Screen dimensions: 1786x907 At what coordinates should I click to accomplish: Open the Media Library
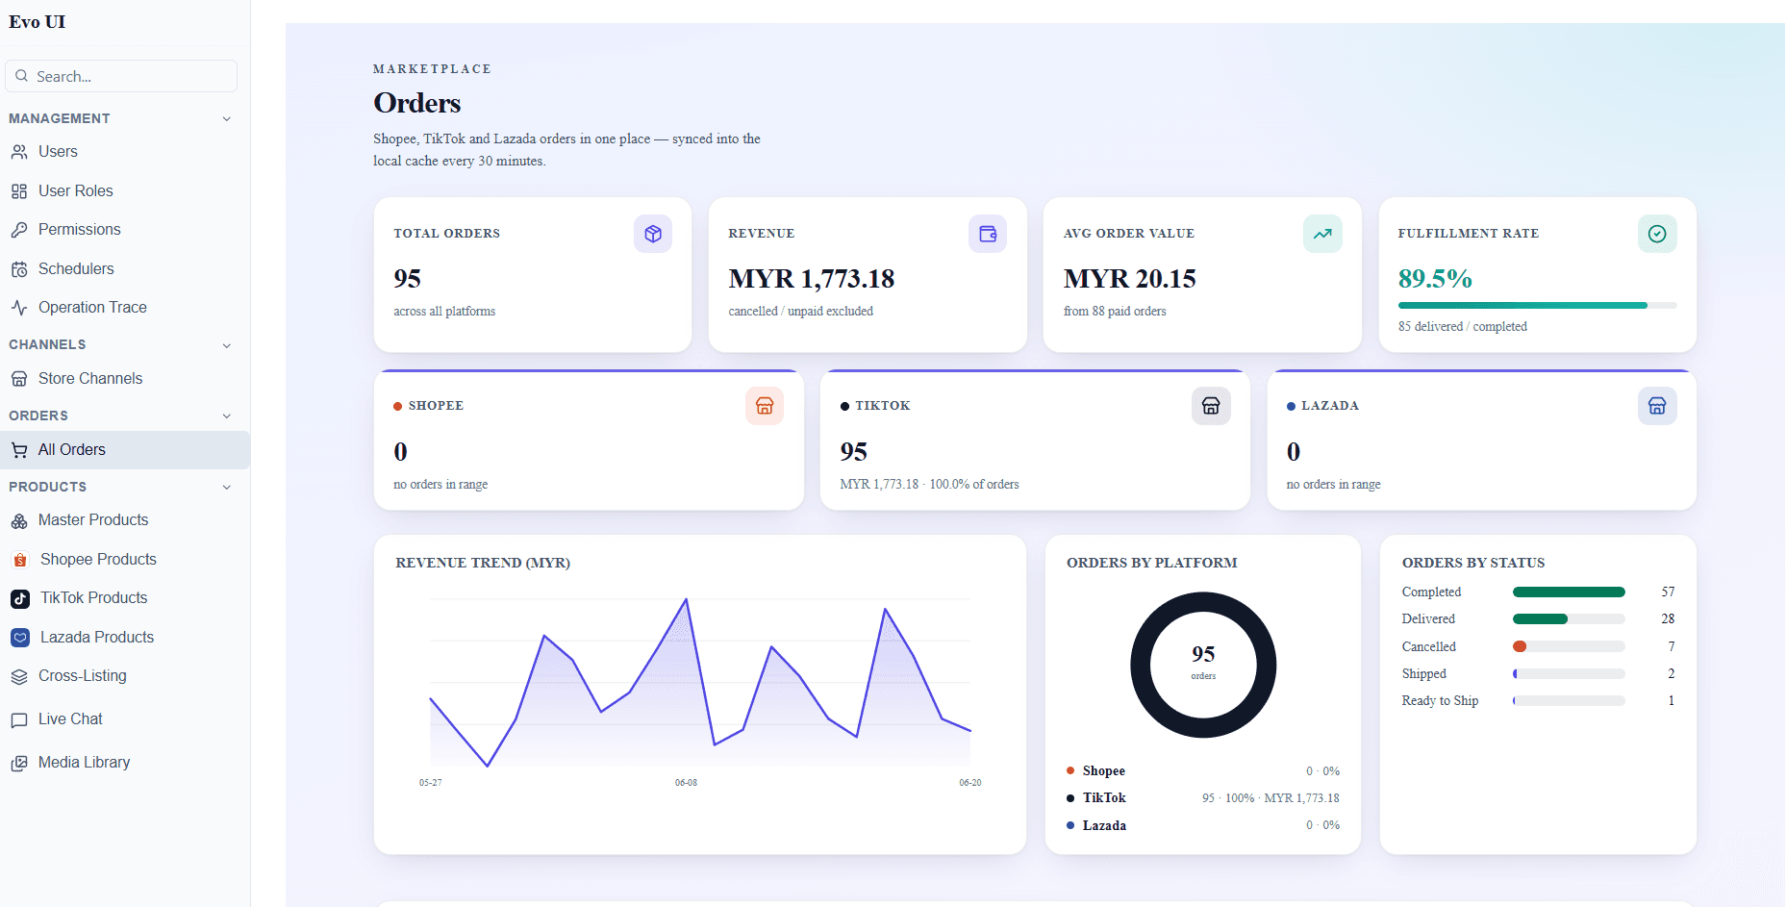[x=125, y=763]
